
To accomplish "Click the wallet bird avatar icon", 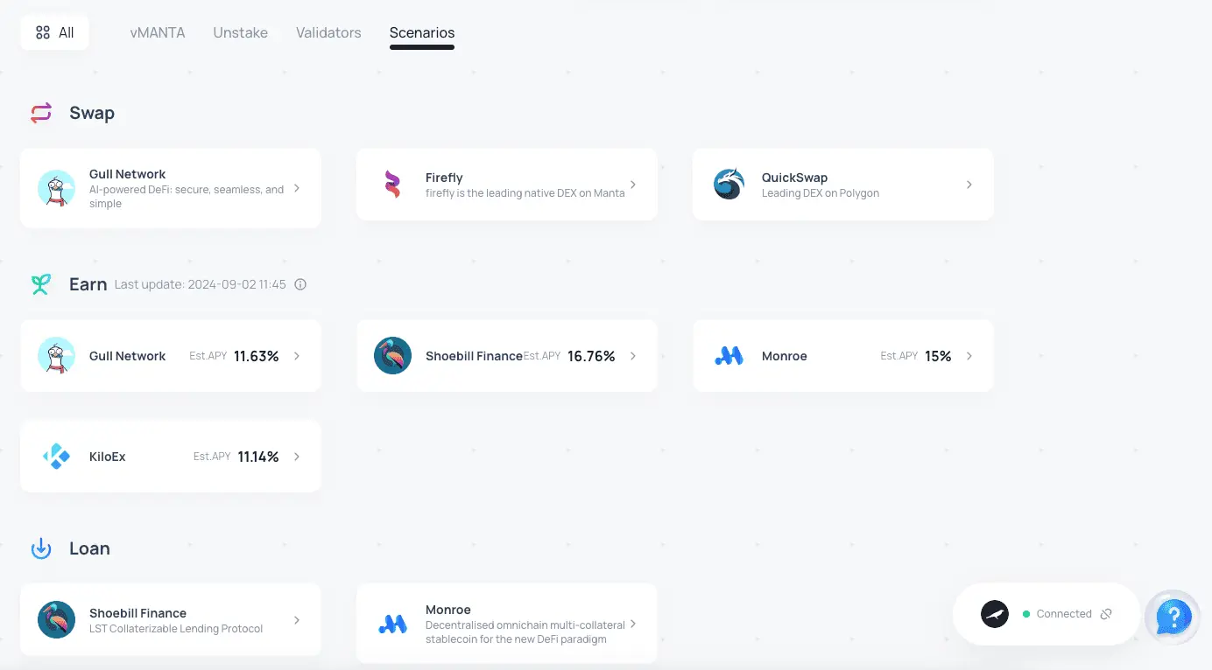I will [x=994, y=614].
